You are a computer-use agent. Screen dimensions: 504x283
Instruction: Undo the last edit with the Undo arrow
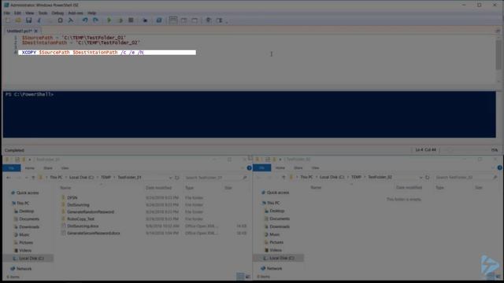(85, 20)
